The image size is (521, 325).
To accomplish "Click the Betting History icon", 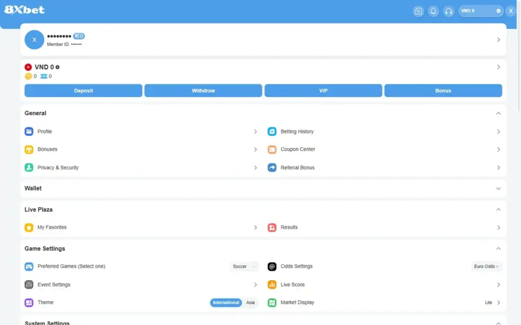I will point(272,132).
